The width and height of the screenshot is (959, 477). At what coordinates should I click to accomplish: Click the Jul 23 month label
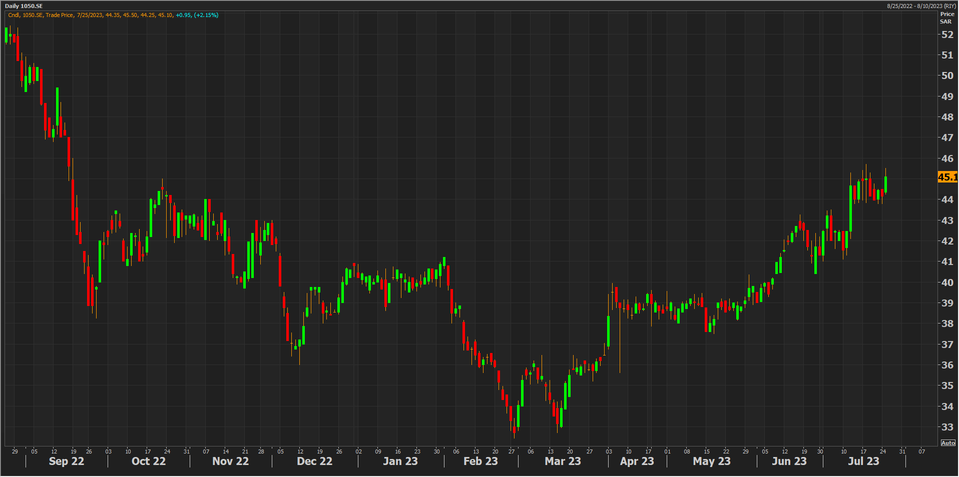pyautogui.click(x=863, y=461)
